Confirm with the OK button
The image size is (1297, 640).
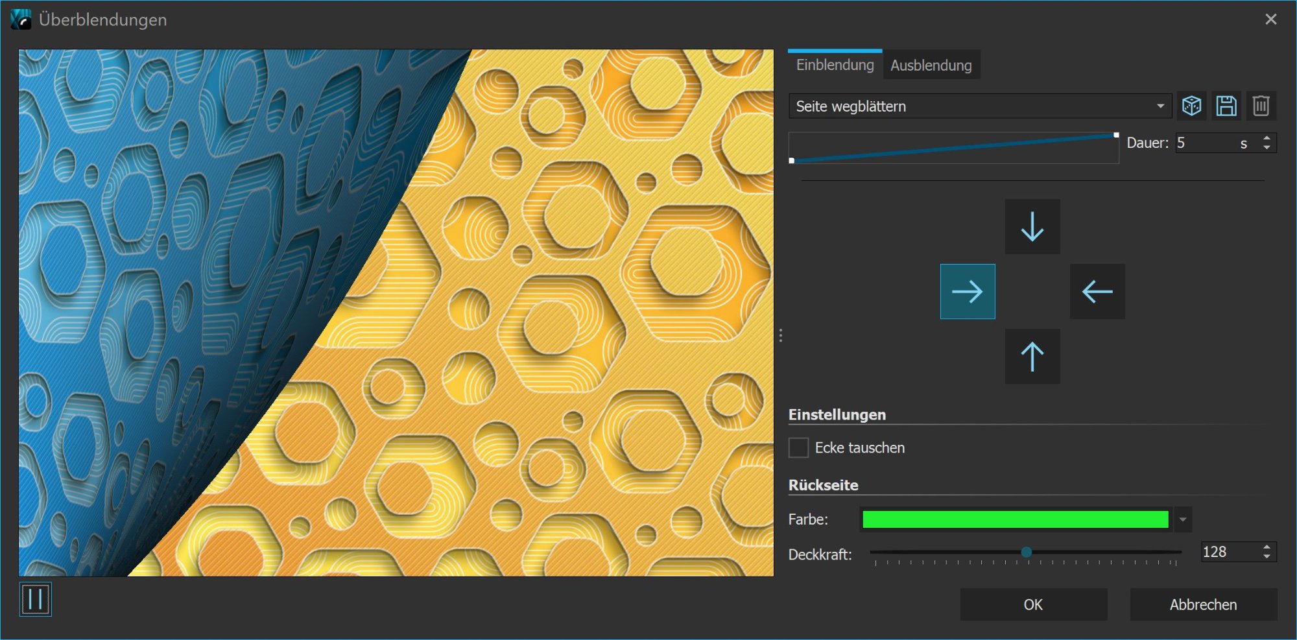tap(1033, 604)
